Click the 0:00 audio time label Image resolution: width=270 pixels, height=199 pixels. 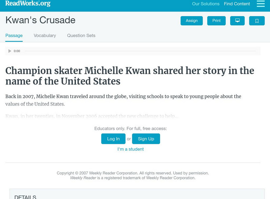point(17,51)
